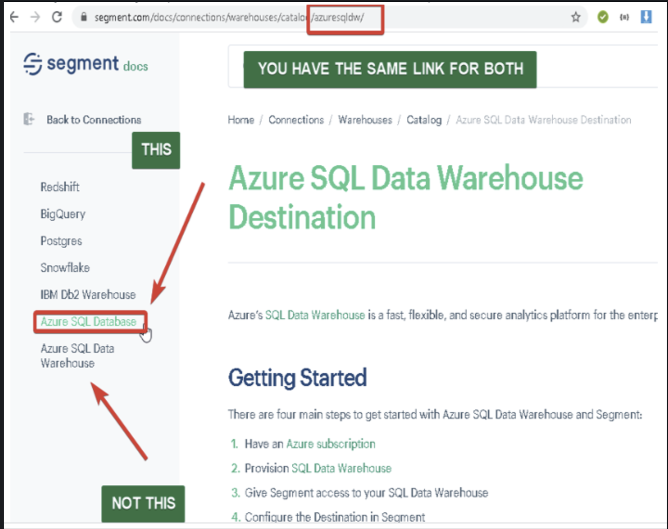
Task: Open Snowflake in the sidebar
Action: pos(65,268)
